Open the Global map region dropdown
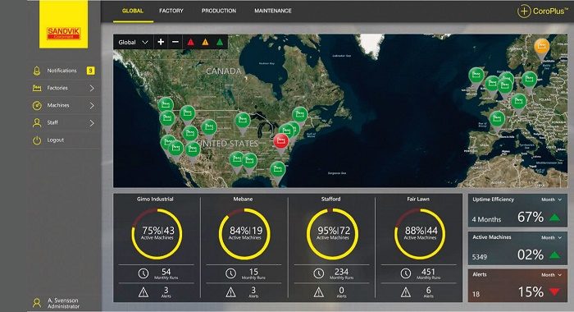The width and height of the screenshot is (574, 312). tap(133, 42)
